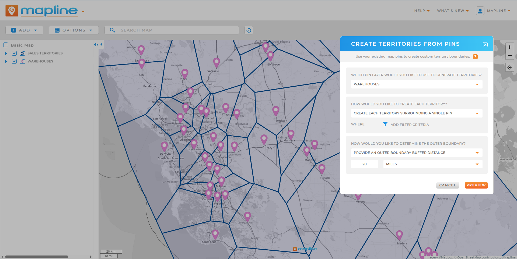Click the user avatar icon in the header

pos(480,11)
